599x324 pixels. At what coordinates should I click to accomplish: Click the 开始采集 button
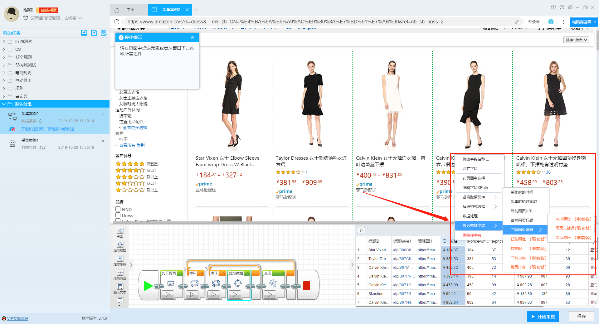543,317
